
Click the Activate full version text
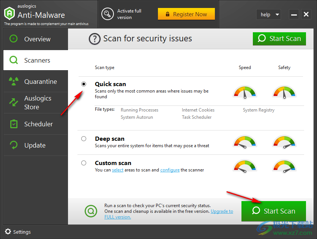point(129,14)
